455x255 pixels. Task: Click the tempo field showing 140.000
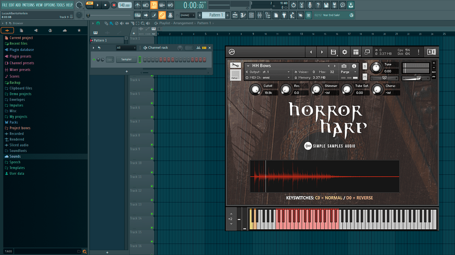(125, 5)
